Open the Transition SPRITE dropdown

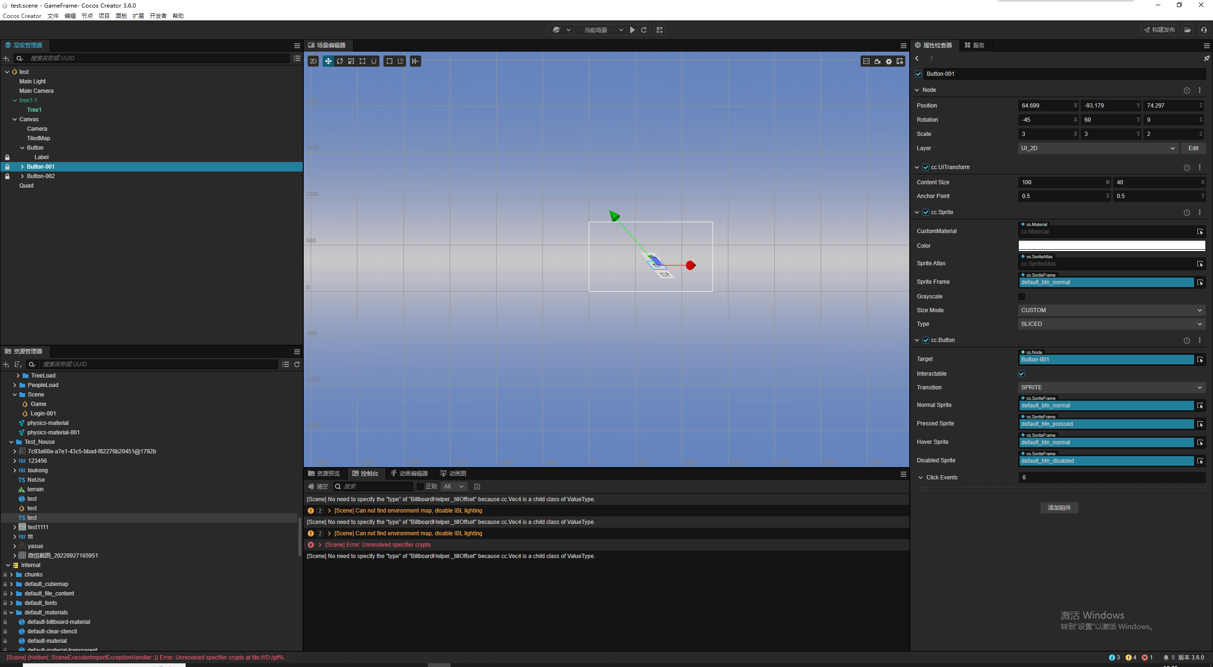click(1111, 388)
